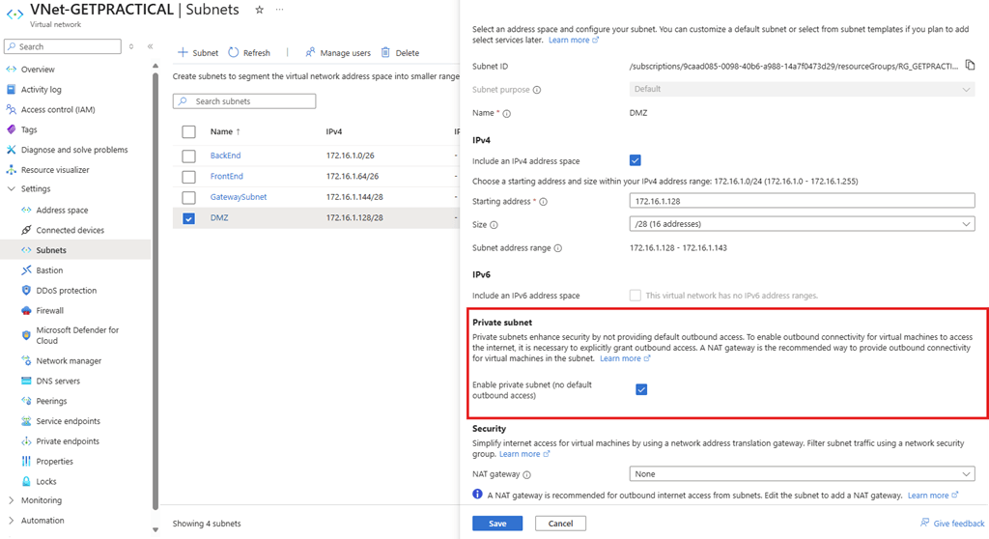Click the Starting address input field
The image size is (989, 539).
click(802, 201)
